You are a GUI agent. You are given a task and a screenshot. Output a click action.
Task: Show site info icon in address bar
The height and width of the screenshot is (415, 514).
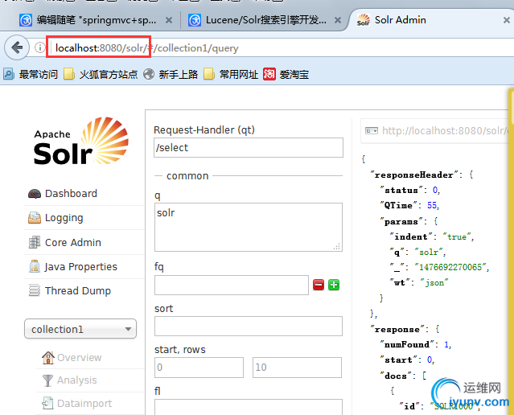[39, 48]
